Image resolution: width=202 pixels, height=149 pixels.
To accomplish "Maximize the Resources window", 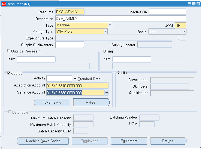I will click(194, 4).
